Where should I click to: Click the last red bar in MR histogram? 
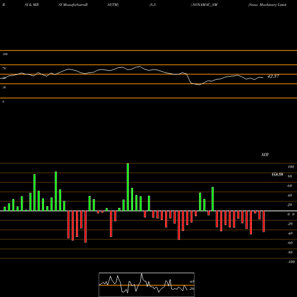click(x=264, y=222)
